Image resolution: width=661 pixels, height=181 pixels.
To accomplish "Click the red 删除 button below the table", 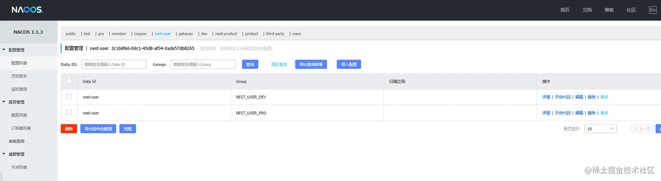I will (69, 129).
